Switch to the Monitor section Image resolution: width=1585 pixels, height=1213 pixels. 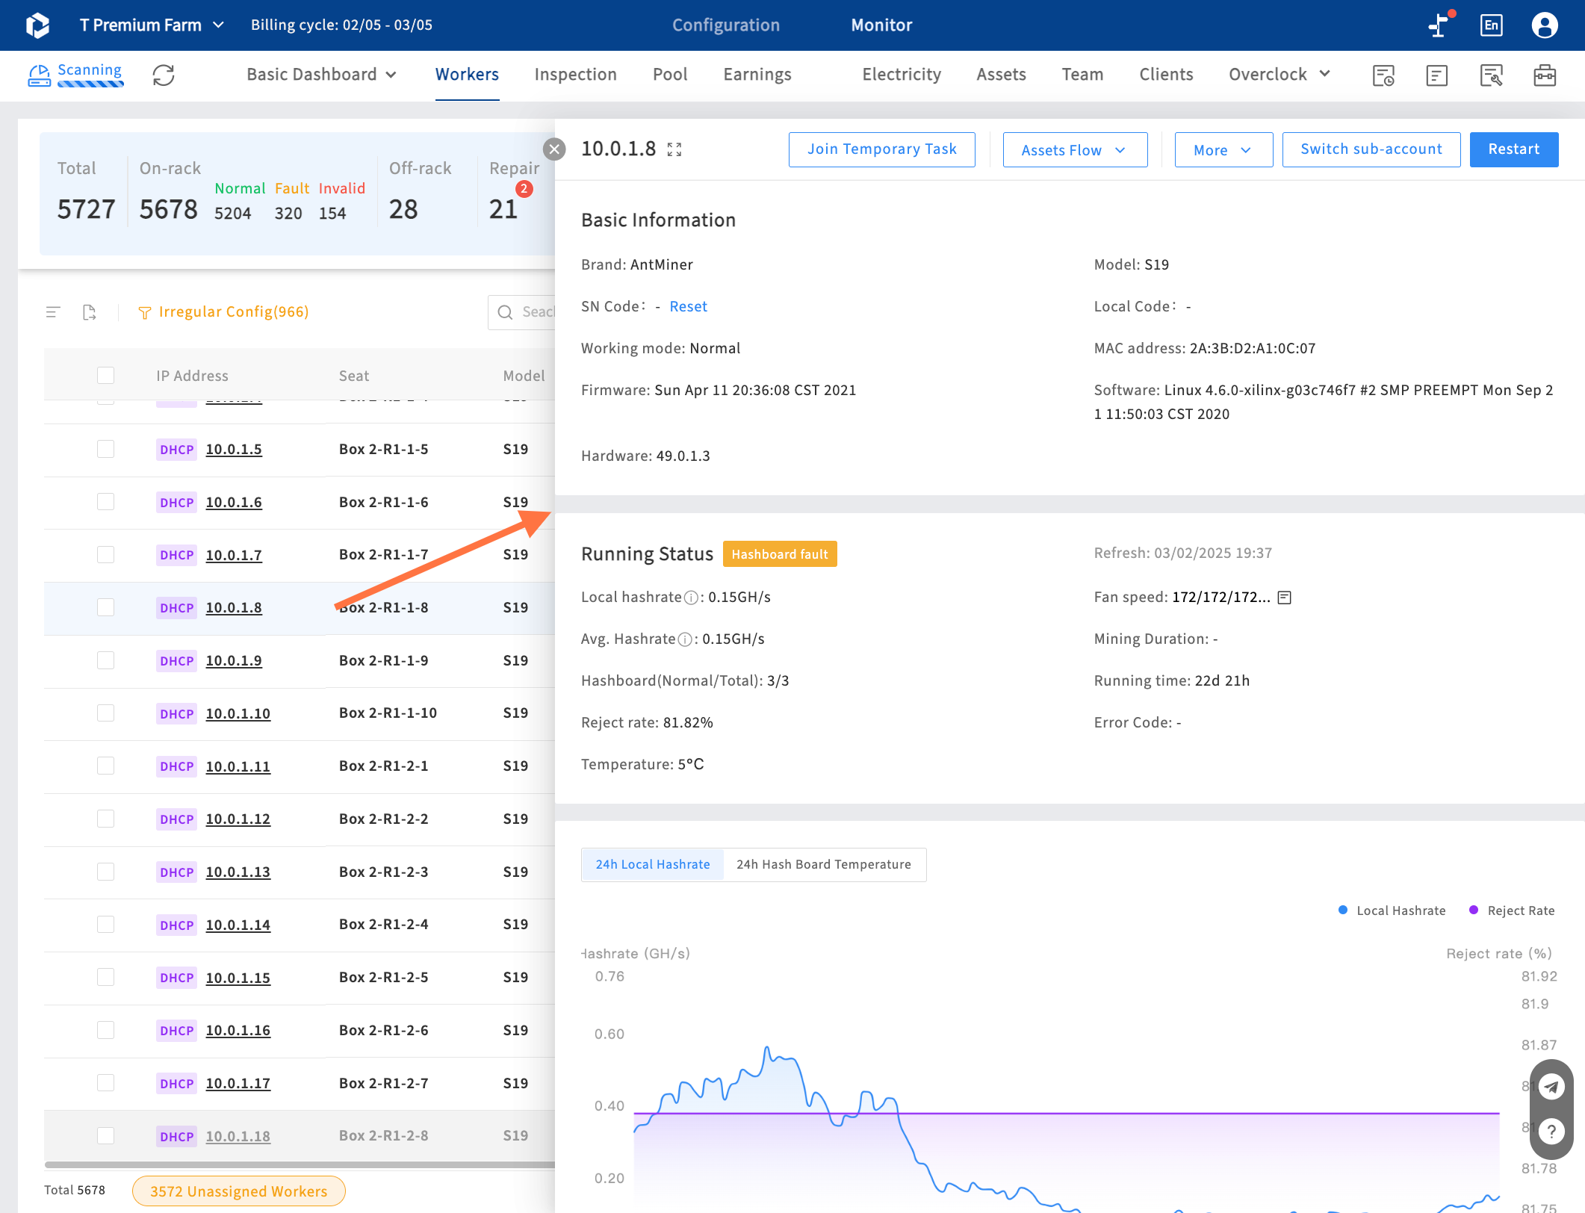pyautogui.click(x=882, y=25)
